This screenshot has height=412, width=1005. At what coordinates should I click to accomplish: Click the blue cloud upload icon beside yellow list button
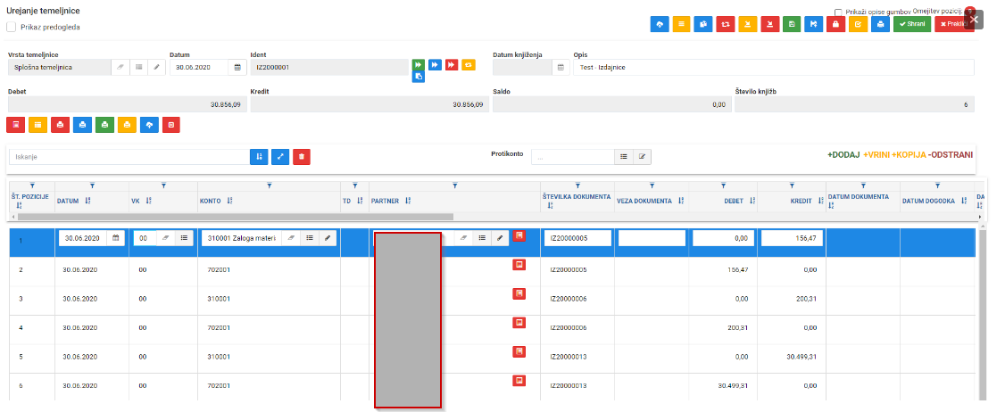660,24
